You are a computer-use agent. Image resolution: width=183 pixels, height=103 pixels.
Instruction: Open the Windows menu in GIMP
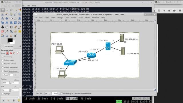(x=96, y=18)
